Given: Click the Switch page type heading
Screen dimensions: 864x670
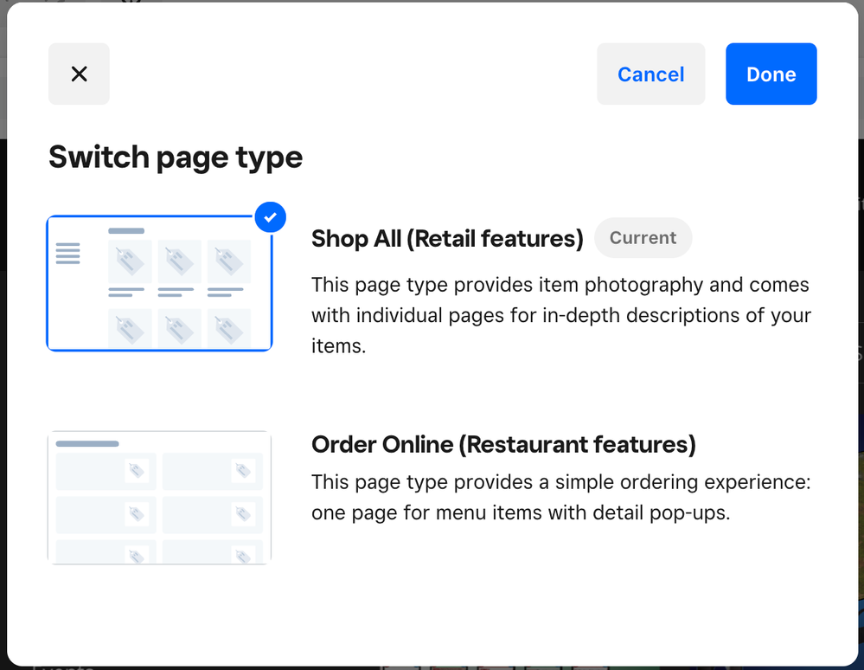Looking at the screenshot, I should (176, 158).
